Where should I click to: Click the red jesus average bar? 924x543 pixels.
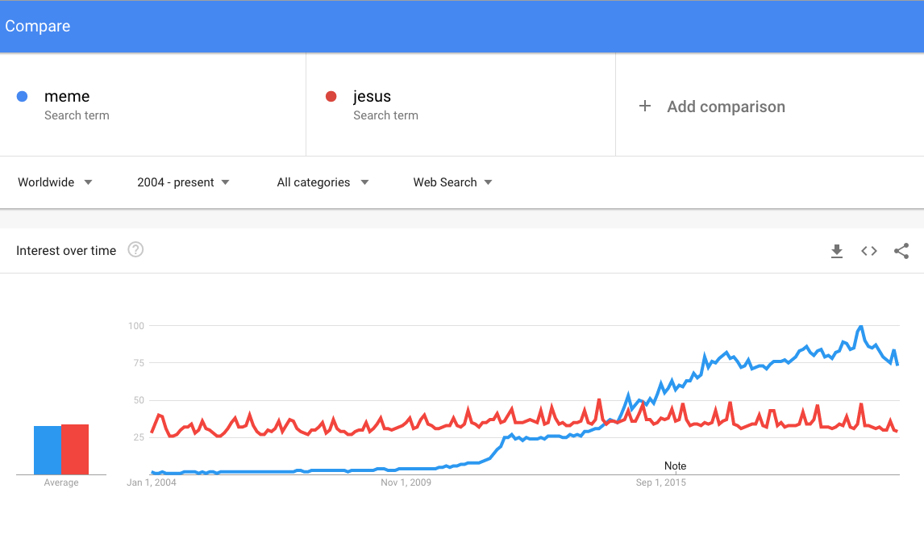pos(75,449)
